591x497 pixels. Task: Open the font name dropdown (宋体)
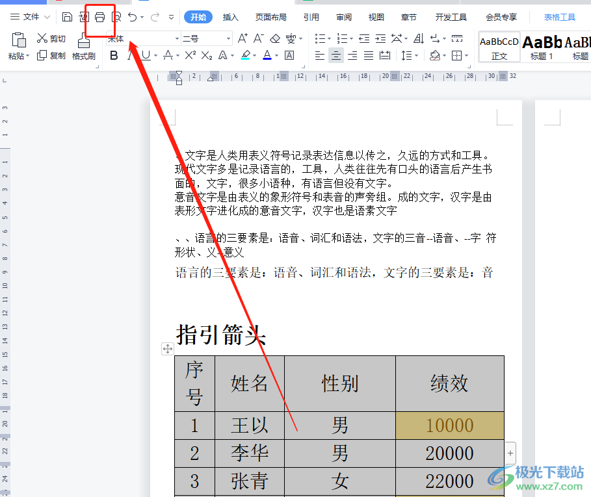point(177,38)
